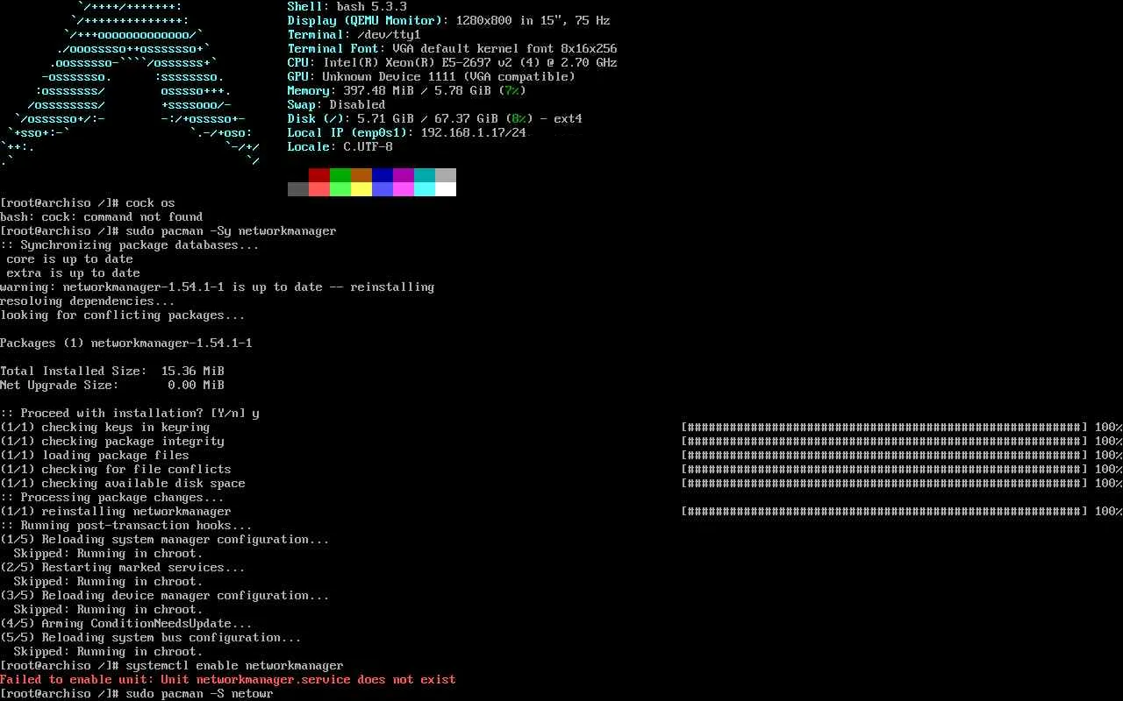Viewport: 1123px width, 701px height.
Task: Click ':: Processing package changes...' line
Action: click(111, 498)
